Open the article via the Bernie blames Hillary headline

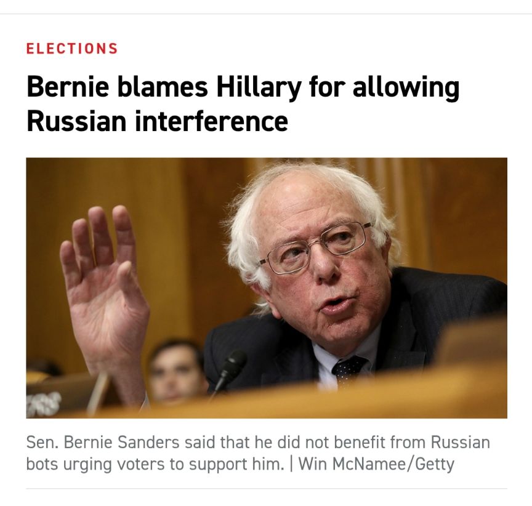pyautogui.click(x=243, y=104)
